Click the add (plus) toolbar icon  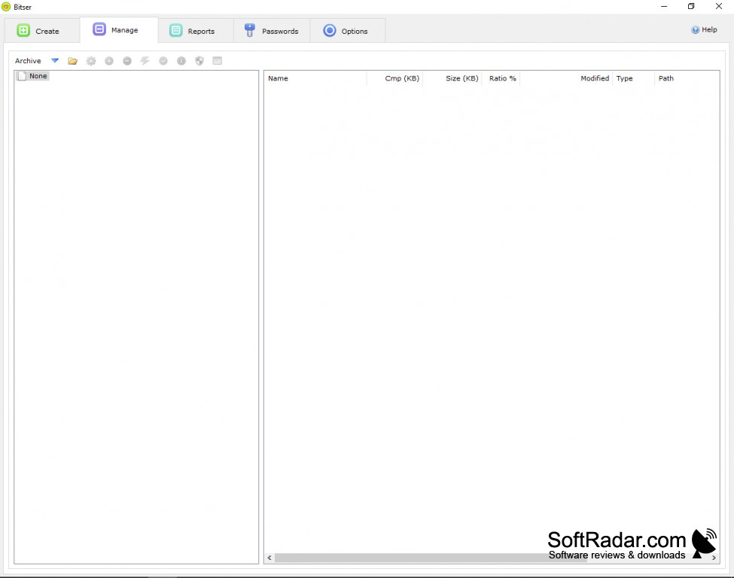(x=109, y=61)
